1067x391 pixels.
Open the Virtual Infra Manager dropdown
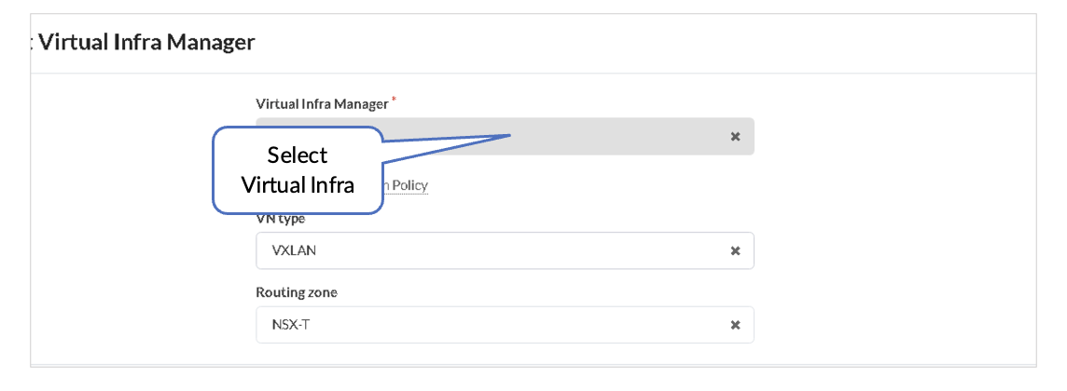(606, 137)
